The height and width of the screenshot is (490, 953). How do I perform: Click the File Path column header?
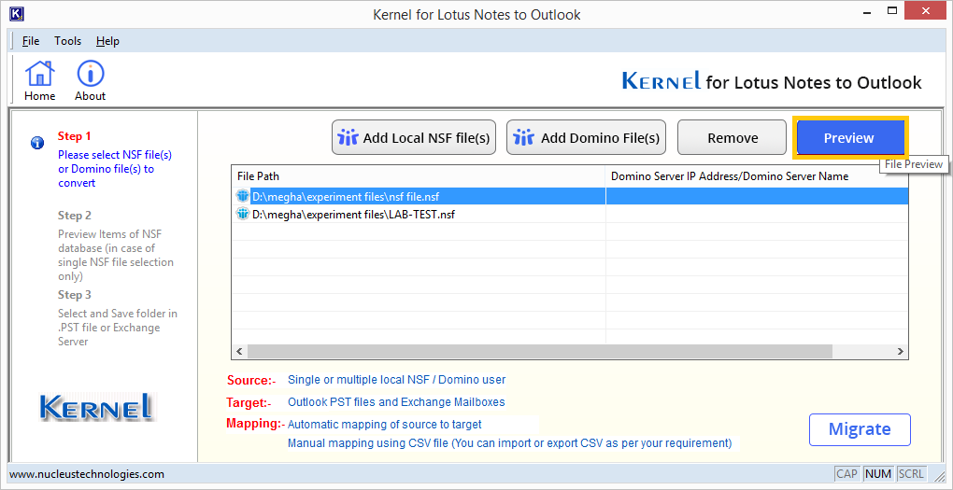coord(419,176)
